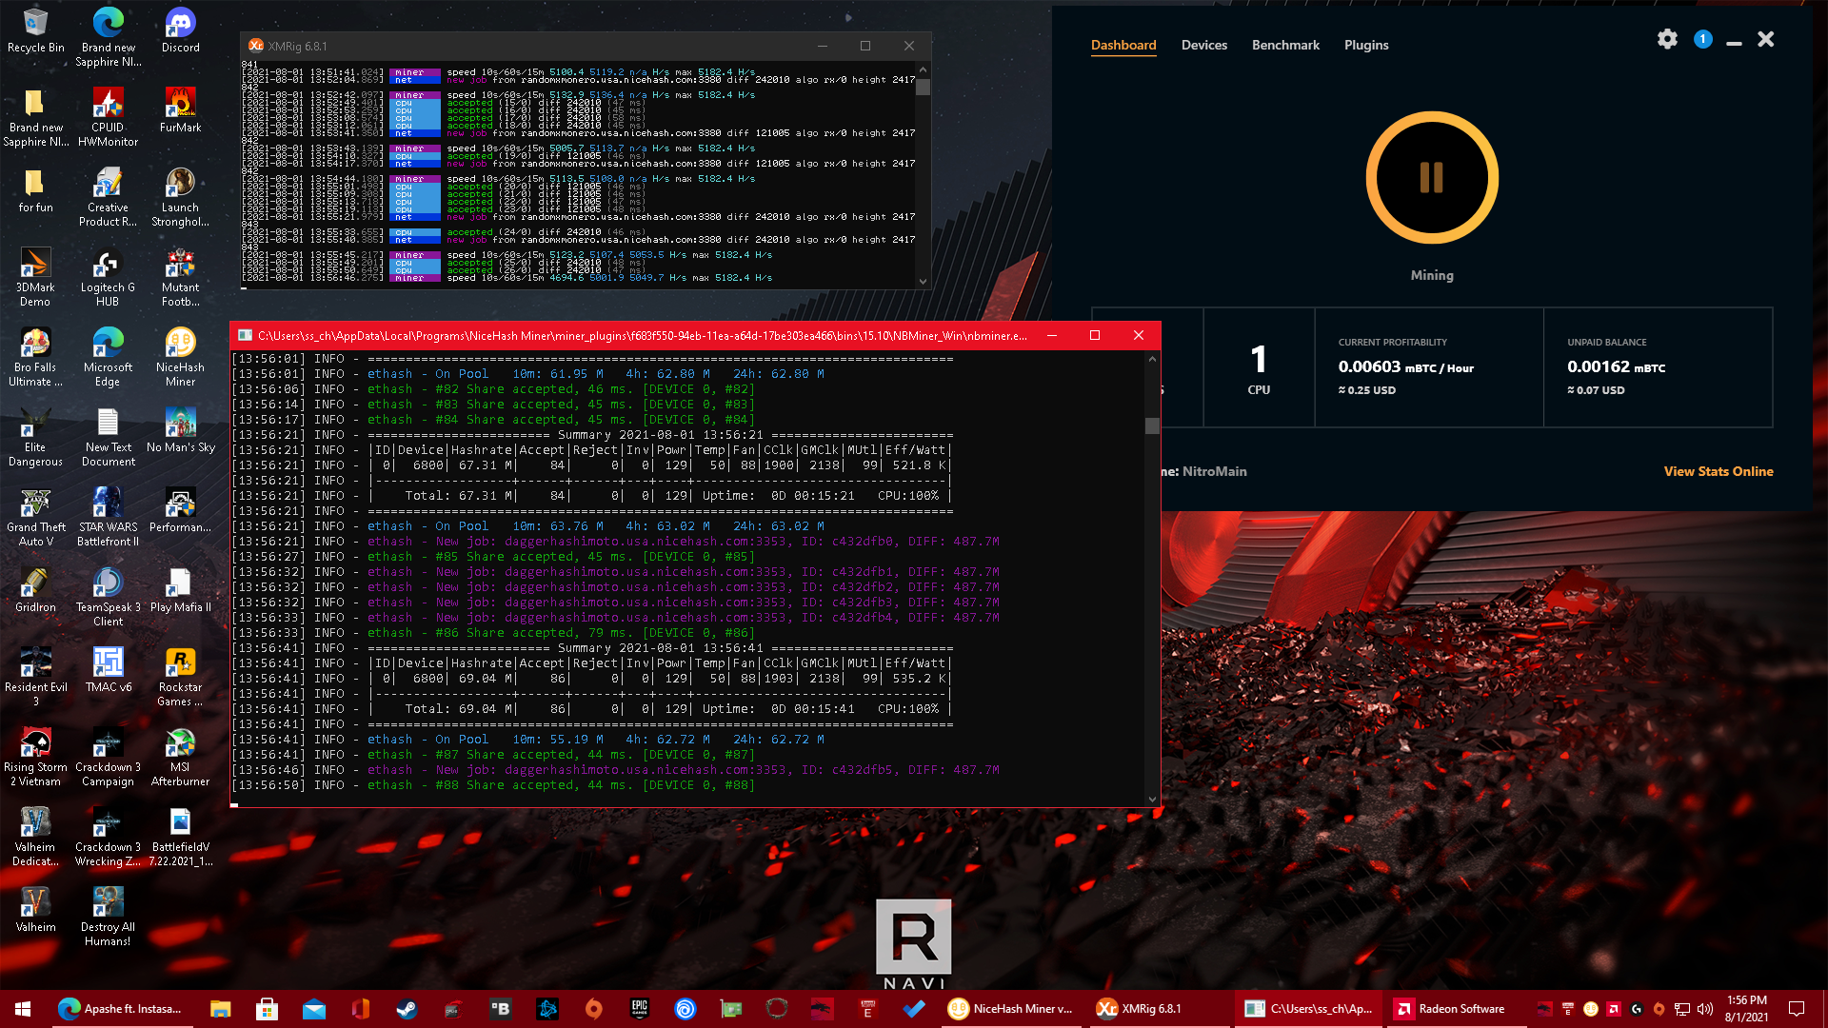
Task: Select the Rockstar Games launcher icon
Action: point(180,678)
